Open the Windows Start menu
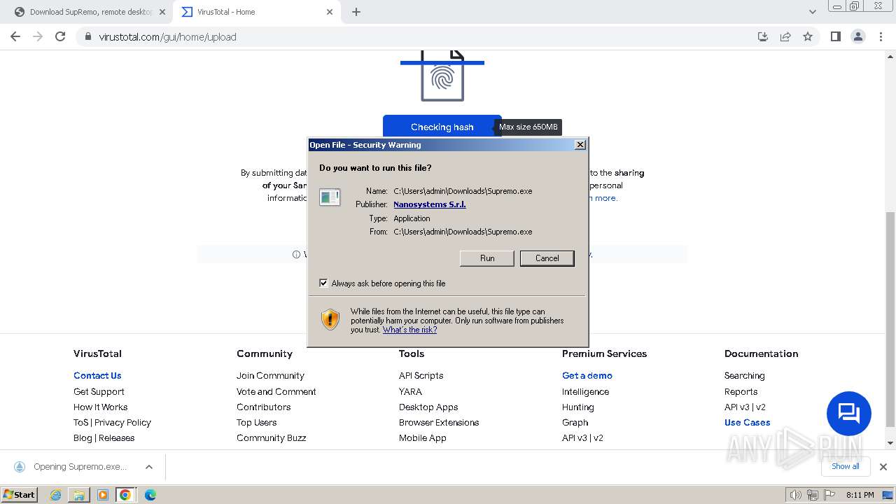 [20, 495]
